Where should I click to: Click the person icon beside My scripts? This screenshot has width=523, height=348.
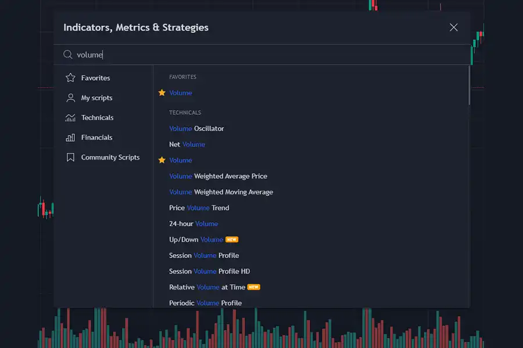(x=70, y=98)
